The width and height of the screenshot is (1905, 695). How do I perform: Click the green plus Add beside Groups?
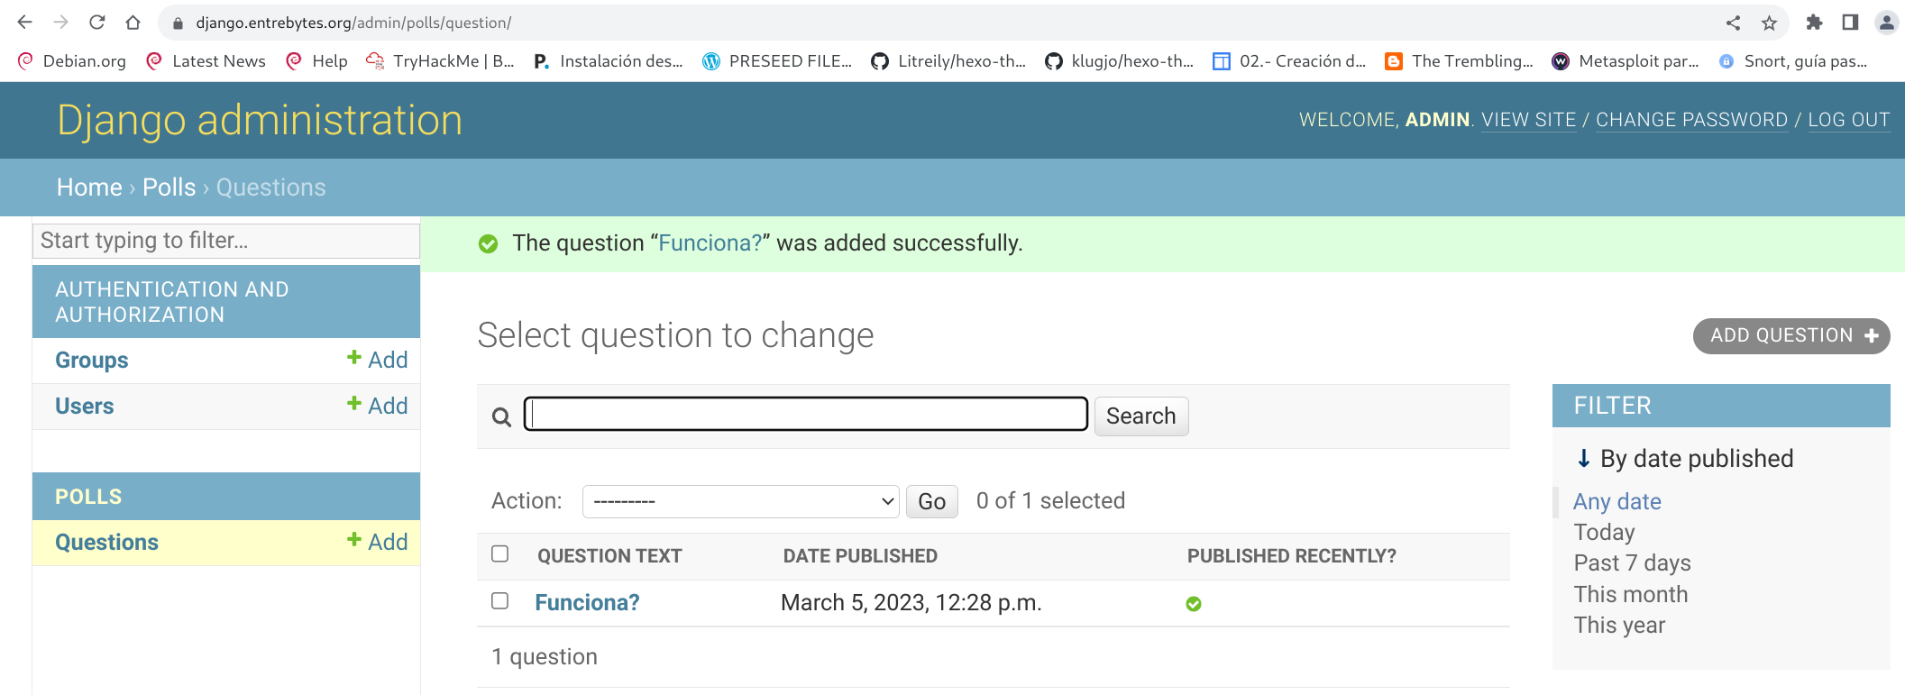(x=378, y=360)
